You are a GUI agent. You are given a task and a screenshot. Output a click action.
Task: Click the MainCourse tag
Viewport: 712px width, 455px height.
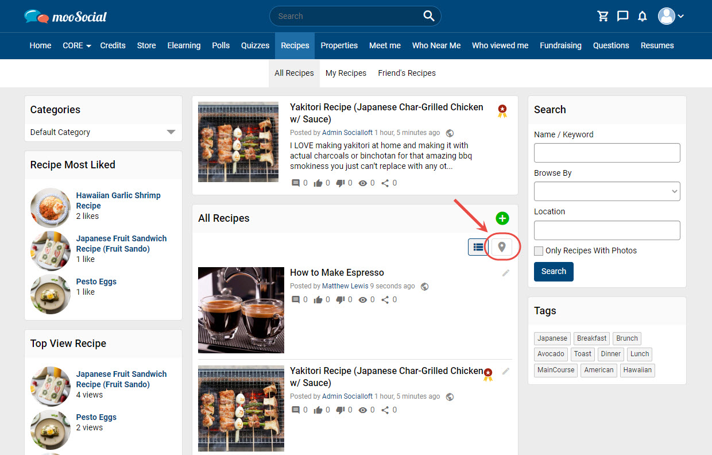tap(556, 370)
